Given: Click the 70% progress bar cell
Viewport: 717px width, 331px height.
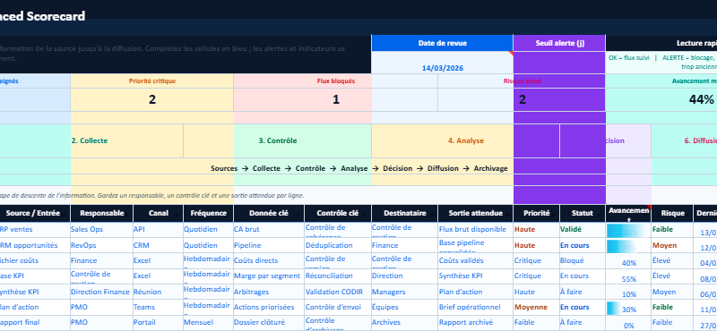Looking at the screenshot, I should click(628, 246).
